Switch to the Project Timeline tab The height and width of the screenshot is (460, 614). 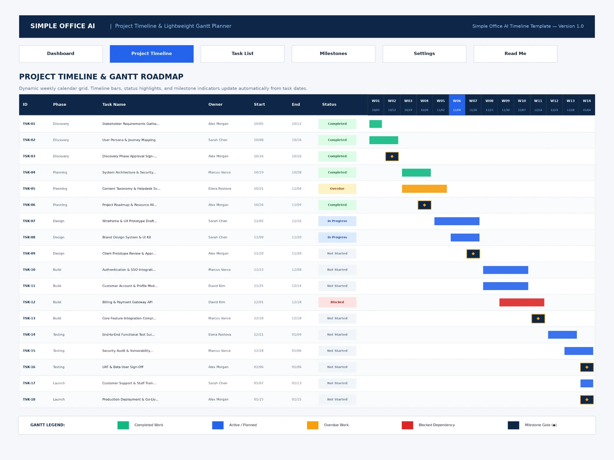click(152, 54)
